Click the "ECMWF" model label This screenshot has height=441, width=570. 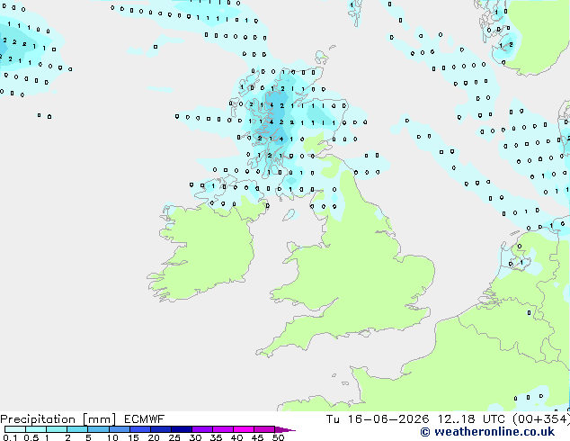click(x=145, y=419)
